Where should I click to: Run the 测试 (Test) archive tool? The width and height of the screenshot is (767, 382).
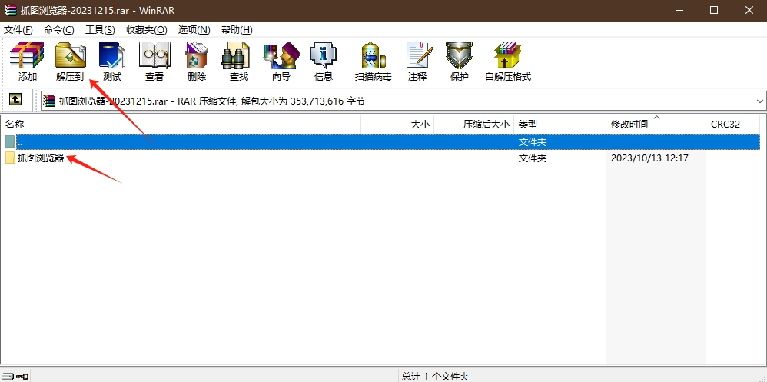tap(112, 61)
